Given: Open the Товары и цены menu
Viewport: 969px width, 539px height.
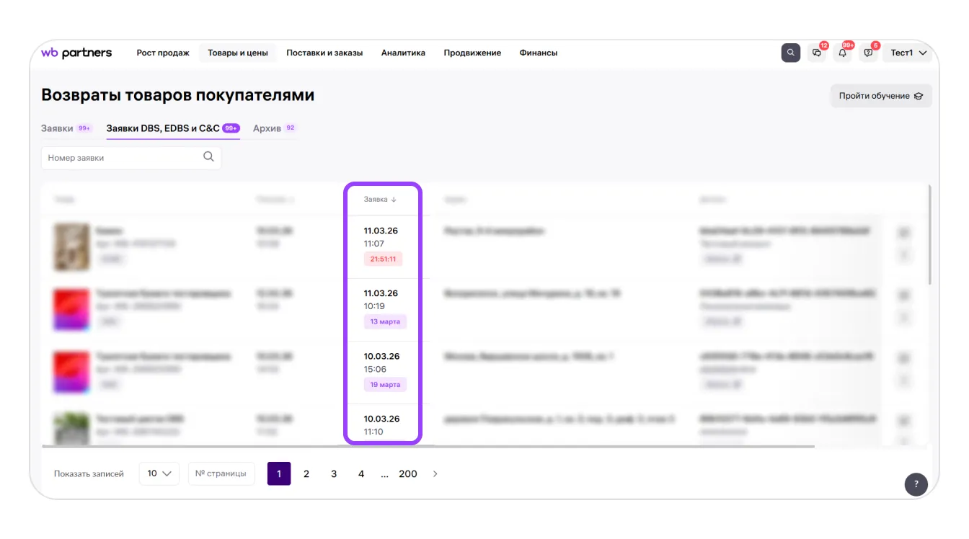Looking at the screenshot, I should click(x=238, y=53).
